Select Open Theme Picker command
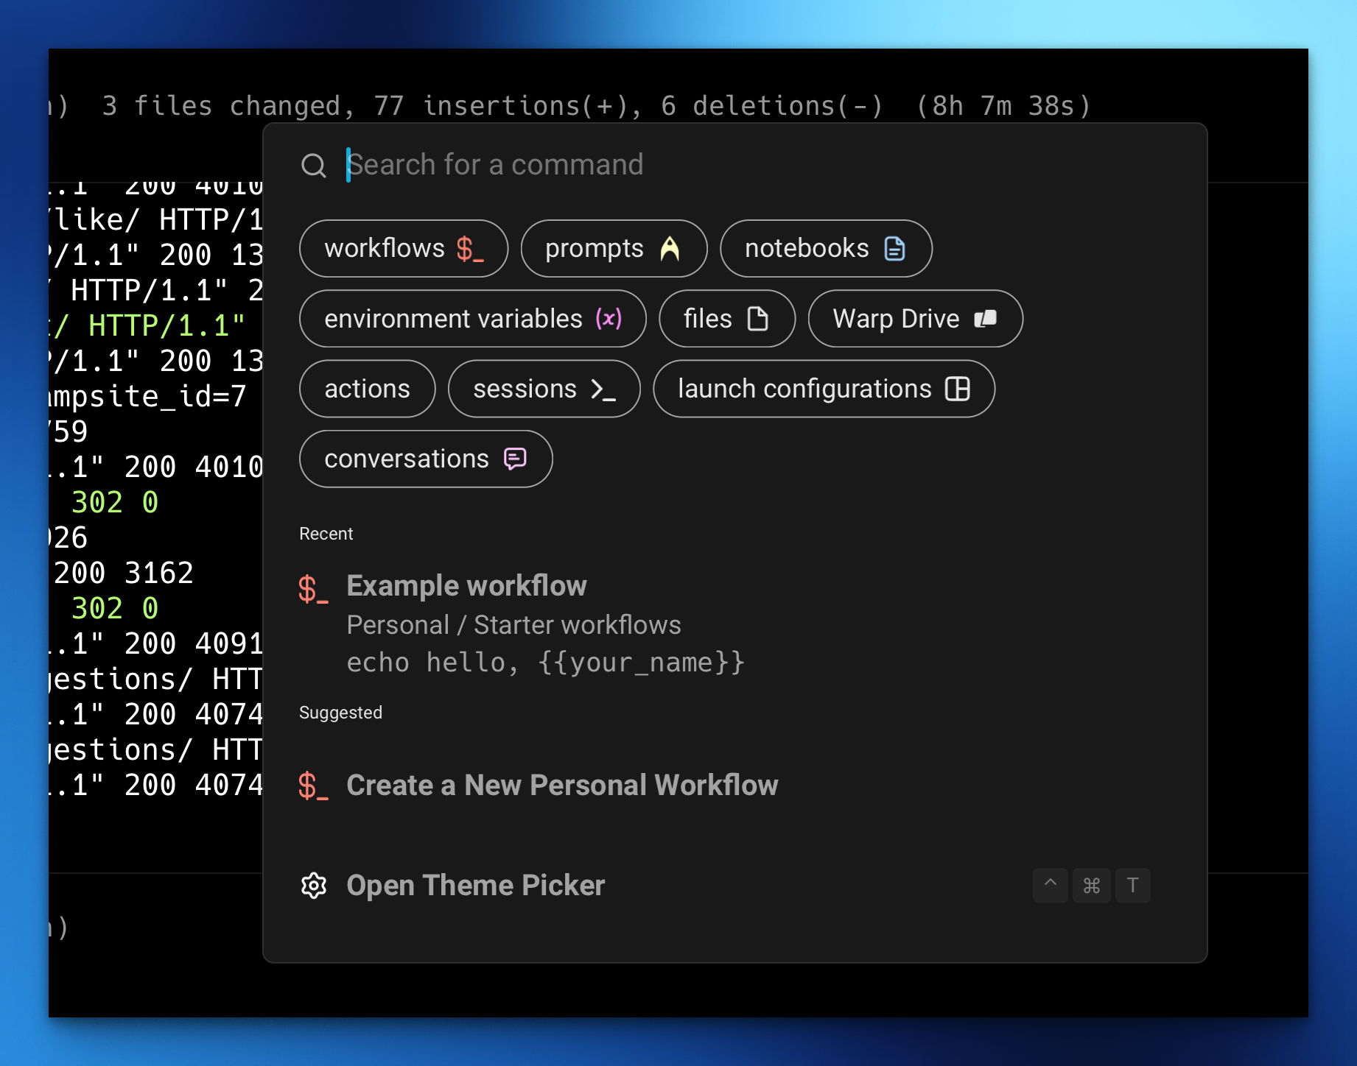Screen dimensions: 1357x1066 (x=475, y=886)
